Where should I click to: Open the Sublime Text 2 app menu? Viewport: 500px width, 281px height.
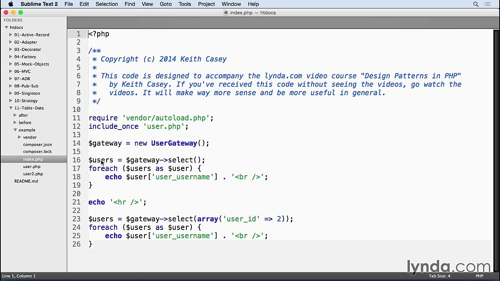coord(39,4)
